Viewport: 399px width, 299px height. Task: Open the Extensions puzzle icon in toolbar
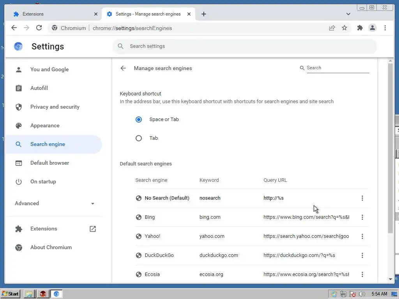(360, 28)
